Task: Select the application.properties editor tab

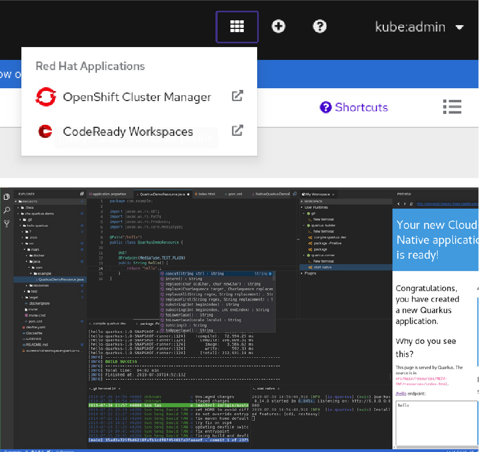Action: click(110, 194)
